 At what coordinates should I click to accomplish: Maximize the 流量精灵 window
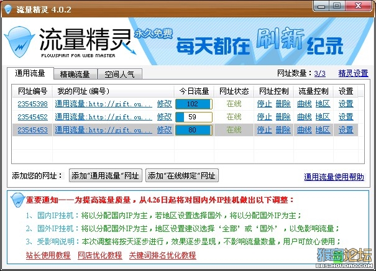337,6
